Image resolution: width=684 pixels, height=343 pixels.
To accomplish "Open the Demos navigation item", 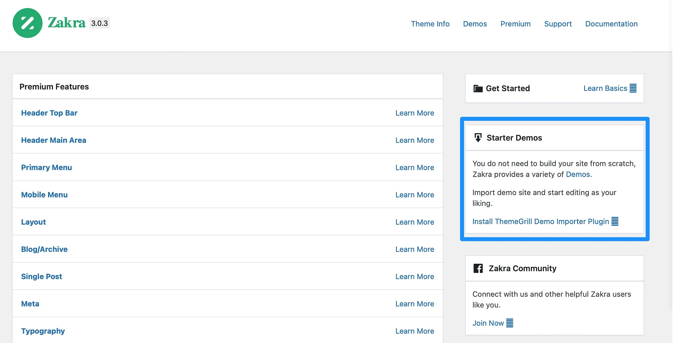I will point(475,24).
